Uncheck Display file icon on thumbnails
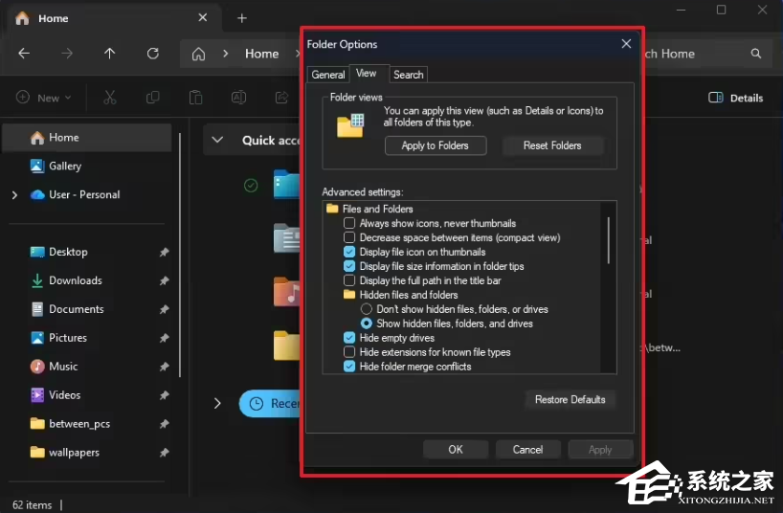 [349, 252]
